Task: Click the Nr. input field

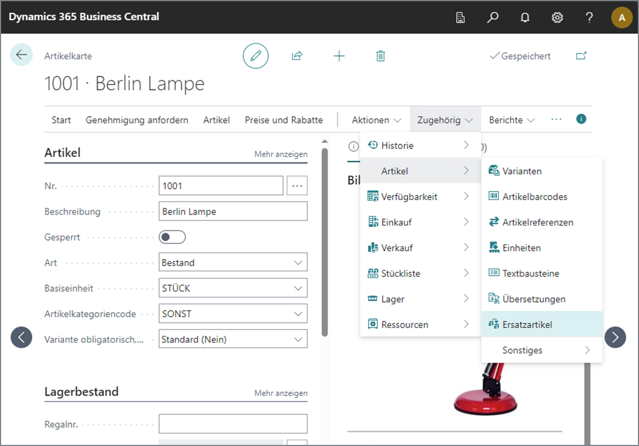Action: [x=221, y=186]
